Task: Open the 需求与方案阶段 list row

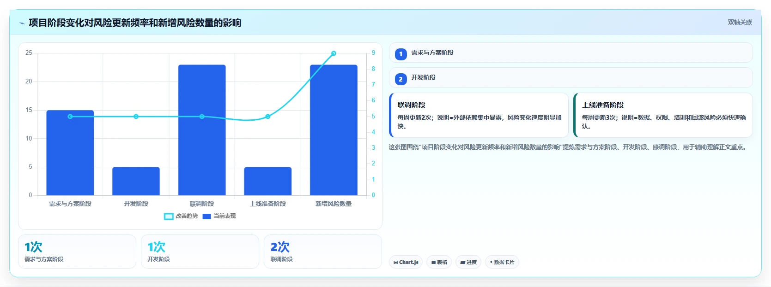Action: point(571,53)
